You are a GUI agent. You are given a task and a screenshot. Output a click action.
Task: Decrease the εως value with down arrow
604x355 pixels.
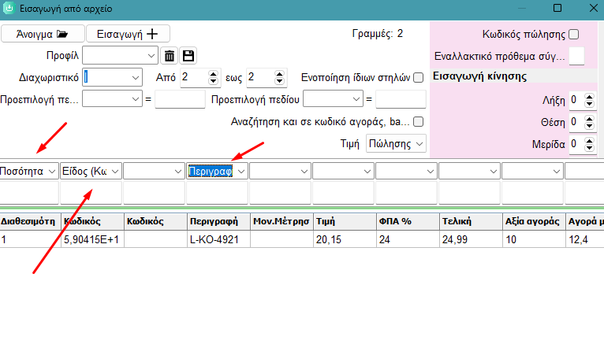click(x=280, y=81)
